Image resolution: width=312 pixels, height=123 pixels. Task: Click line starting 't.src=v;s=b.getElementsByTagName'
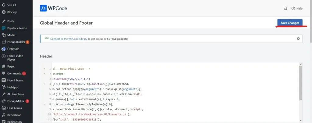83,104
